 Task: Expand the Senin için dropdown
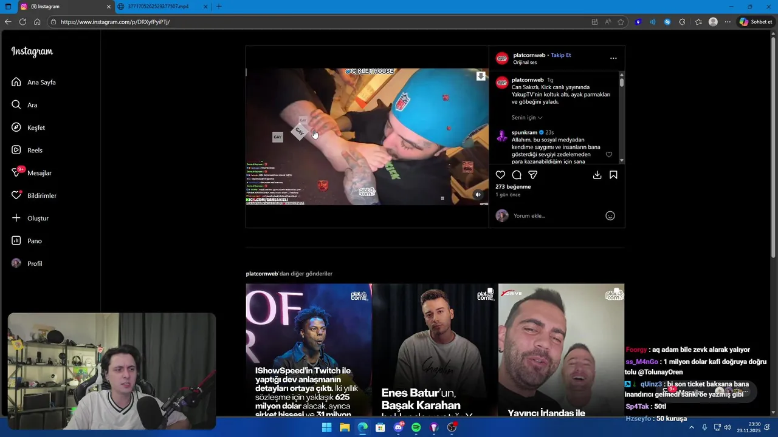click(527, 118)
